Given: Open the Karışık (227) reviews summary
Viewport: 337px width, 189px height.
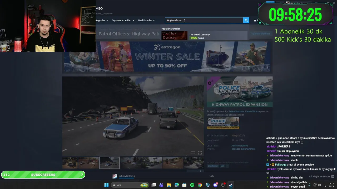Looking at the screenshot, I should pyautogui.click(x=238, y=135).
